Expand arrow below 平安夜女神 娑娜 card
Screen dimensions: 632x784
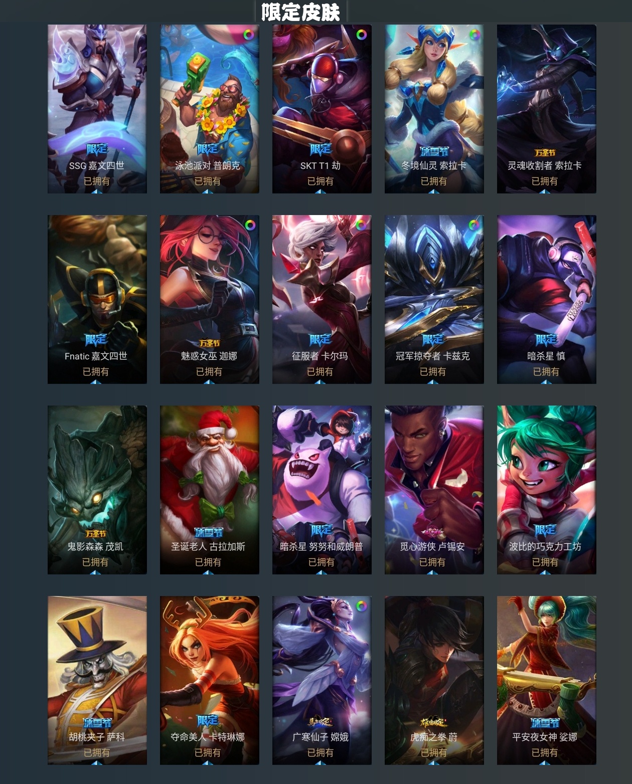pyautogui.click(x=545, y=762)
